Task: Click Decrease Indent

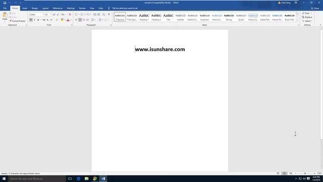Action: [x=95, y=15]
